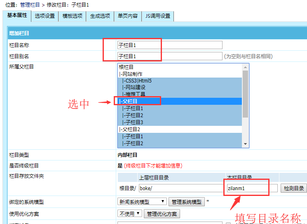Click the zilanm1 directory name field
Viewport: 307px width, 224px height.
pos(252,188)
